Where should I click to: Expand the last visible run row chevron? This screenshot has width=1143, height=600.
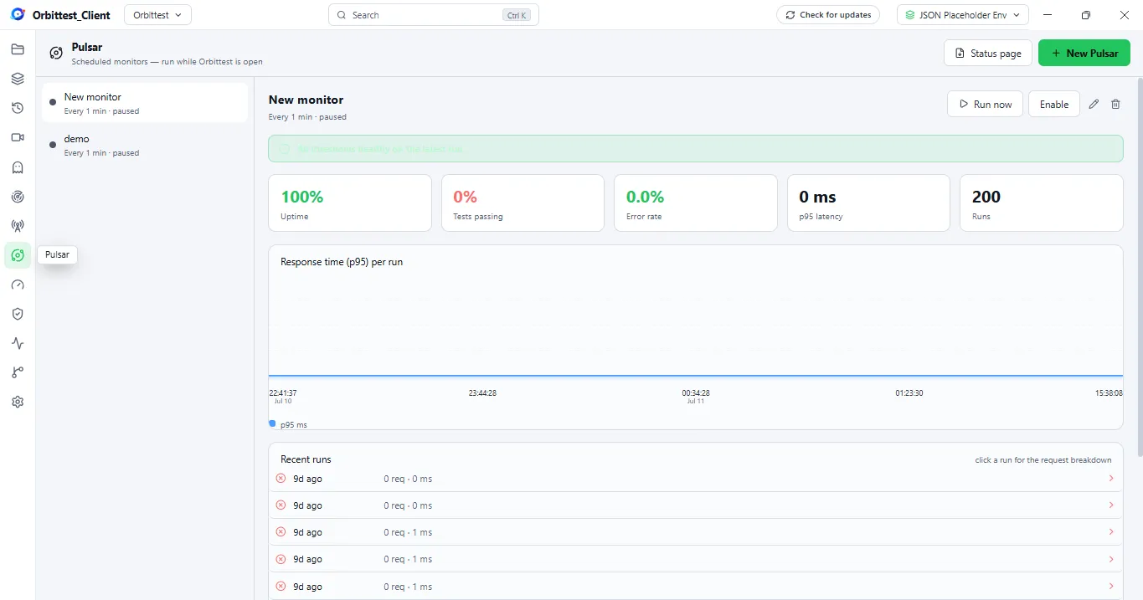coord(1111,586)
